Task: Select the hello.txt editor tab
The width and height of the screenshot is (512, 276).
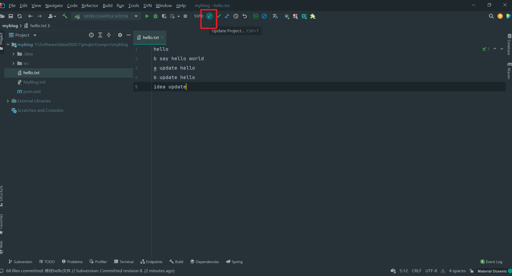Action: pyautogui.click(x=150, y=38)
